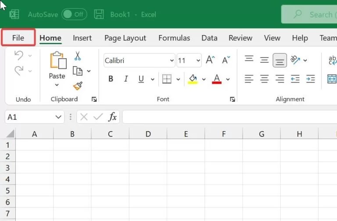Screen dimensions: 337x221
Task: Click the Copy icon
Action: (78, 71)
